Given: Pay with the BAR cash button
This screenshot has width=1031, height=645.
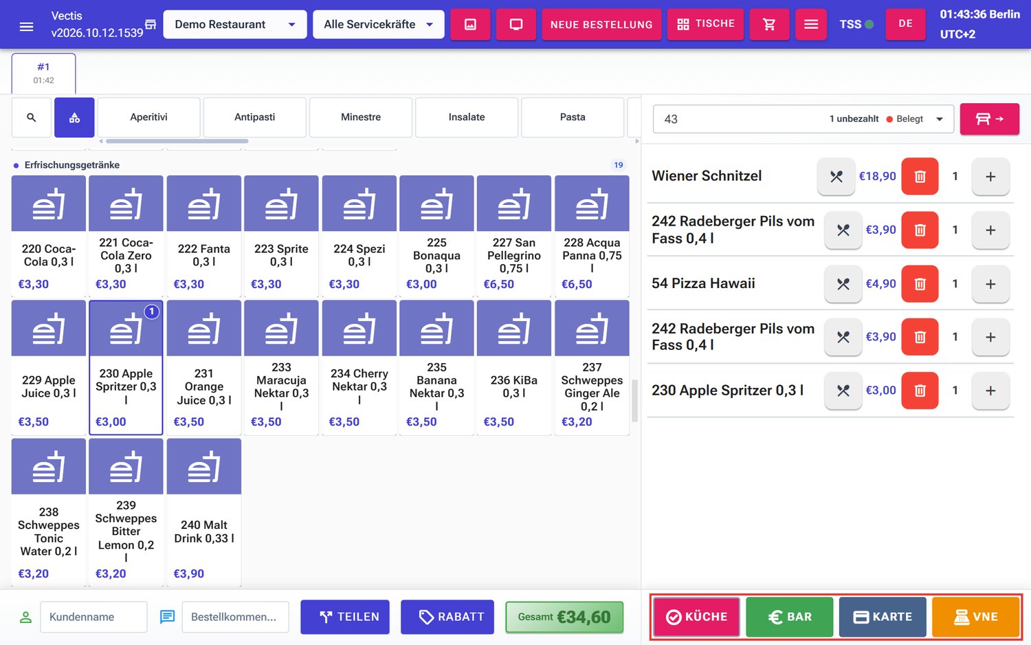Looking at the screenshot, I should (x=790, y=617).
